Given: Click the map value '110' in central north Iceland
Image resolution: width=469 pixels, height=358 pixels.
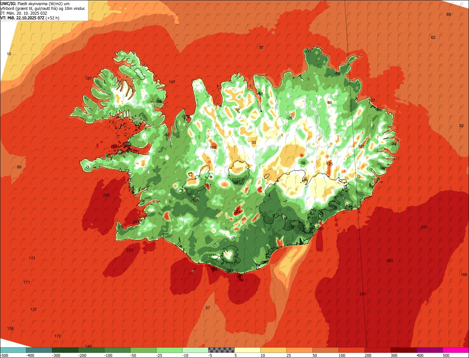Looking at the screenshot, I should (213, 148).
